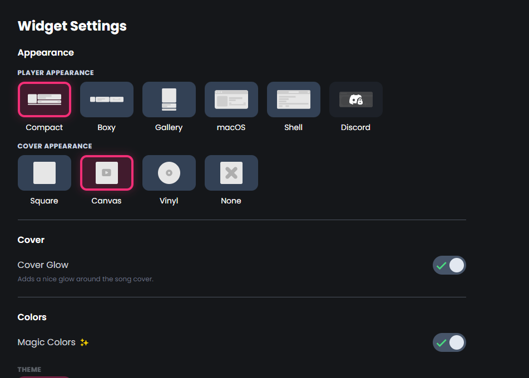Switch to the Shell player appearance

tap(294, 100)
